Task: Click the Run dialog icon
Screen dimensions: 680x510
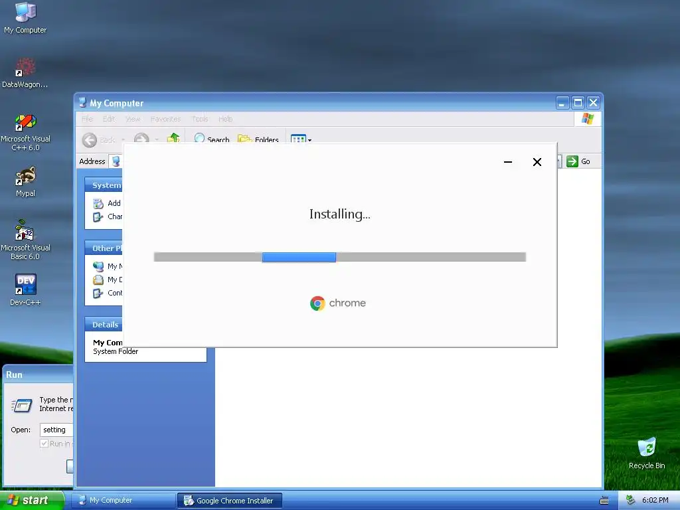Action: [x=22, y=405]
